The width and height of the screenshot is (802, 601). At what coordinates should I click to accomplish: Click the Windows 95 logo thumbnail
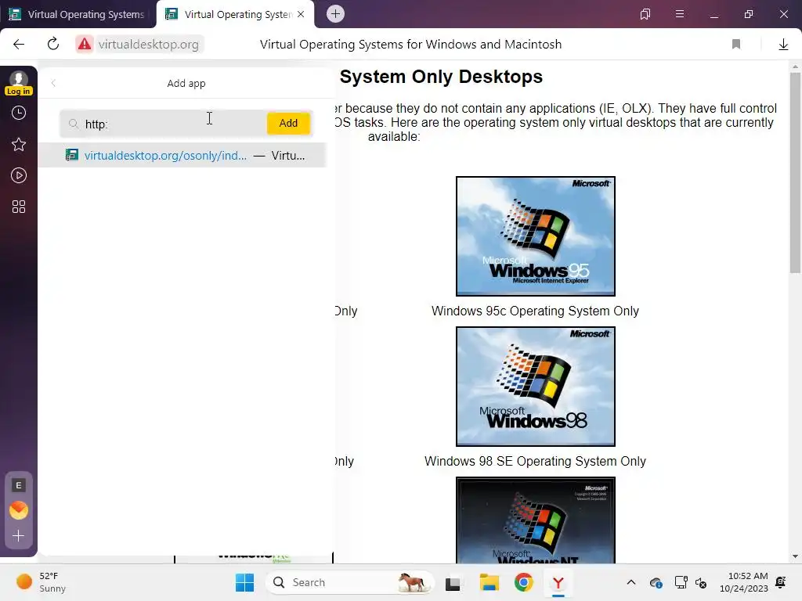(536, 236)
